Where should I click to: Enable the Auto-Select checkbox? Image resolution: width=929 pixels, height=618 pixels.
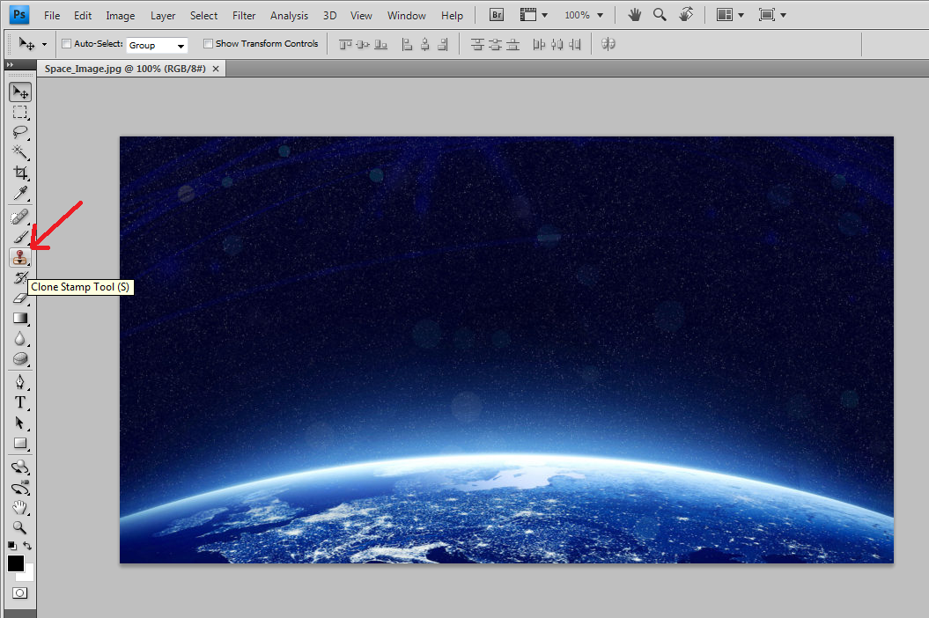coord(66,43)
